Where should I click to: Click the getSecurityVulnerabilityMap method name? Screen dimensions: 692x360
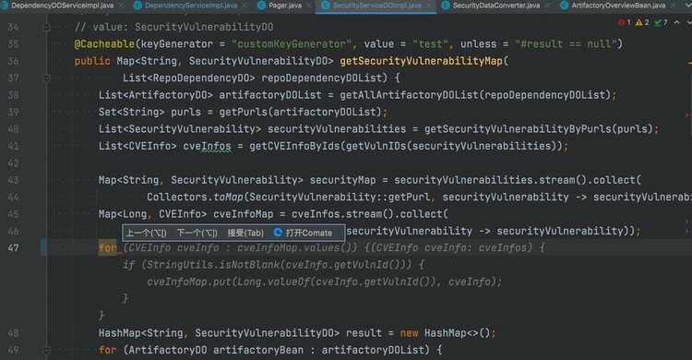[421, 61]
